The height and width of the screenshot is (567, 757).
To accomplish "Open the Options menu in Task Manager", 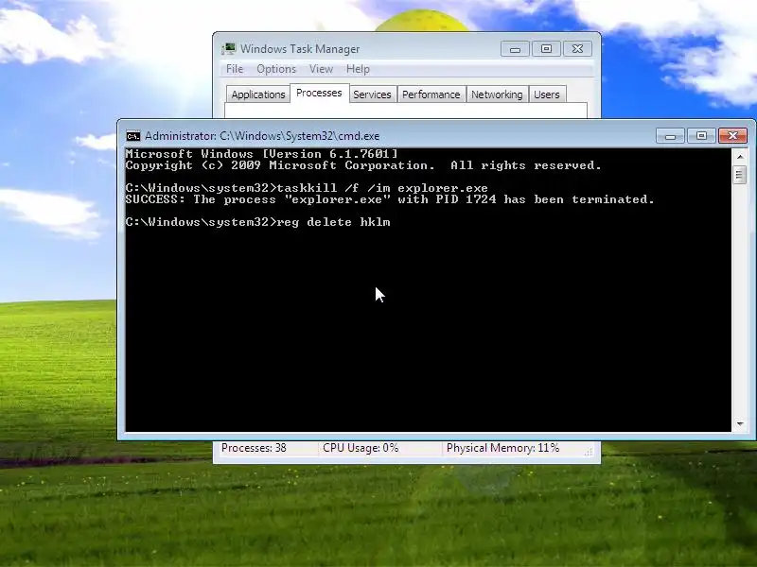I will point(276,69).
